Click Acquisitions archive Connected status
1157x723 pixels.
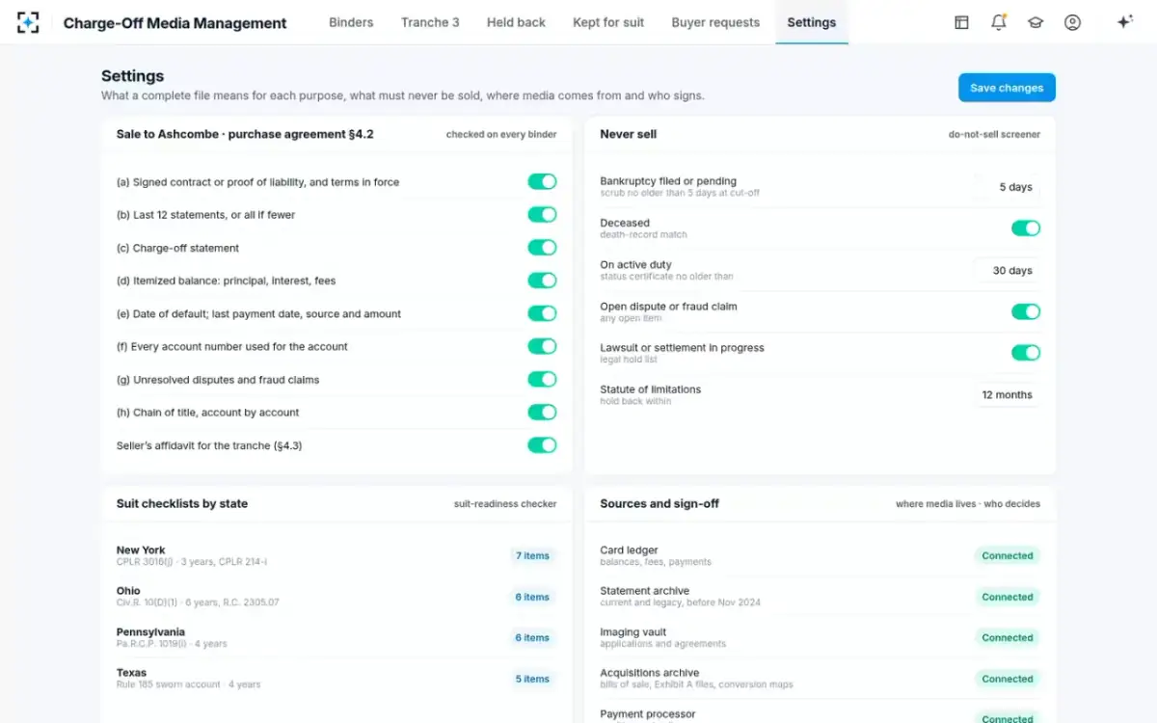(x=1008, y=679)
